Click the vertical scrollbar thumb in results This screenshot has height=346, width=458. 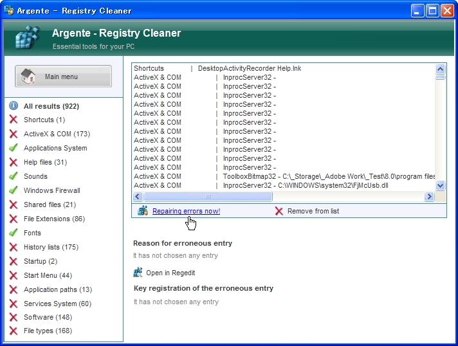440,77
